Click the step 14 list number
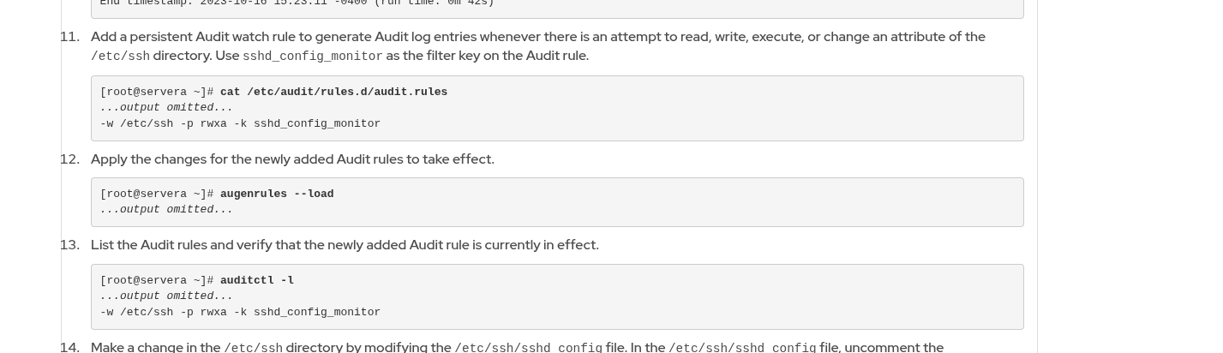1223x353 pixels. coord(69,347)
